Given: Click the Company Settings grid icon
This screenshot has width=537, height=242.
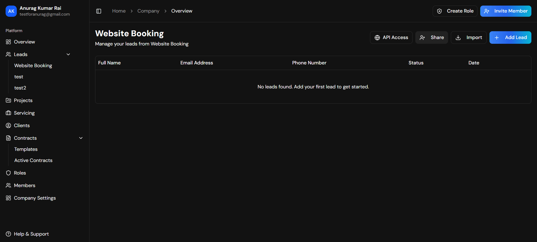Looking at the screenshot, I should point(8,198).
